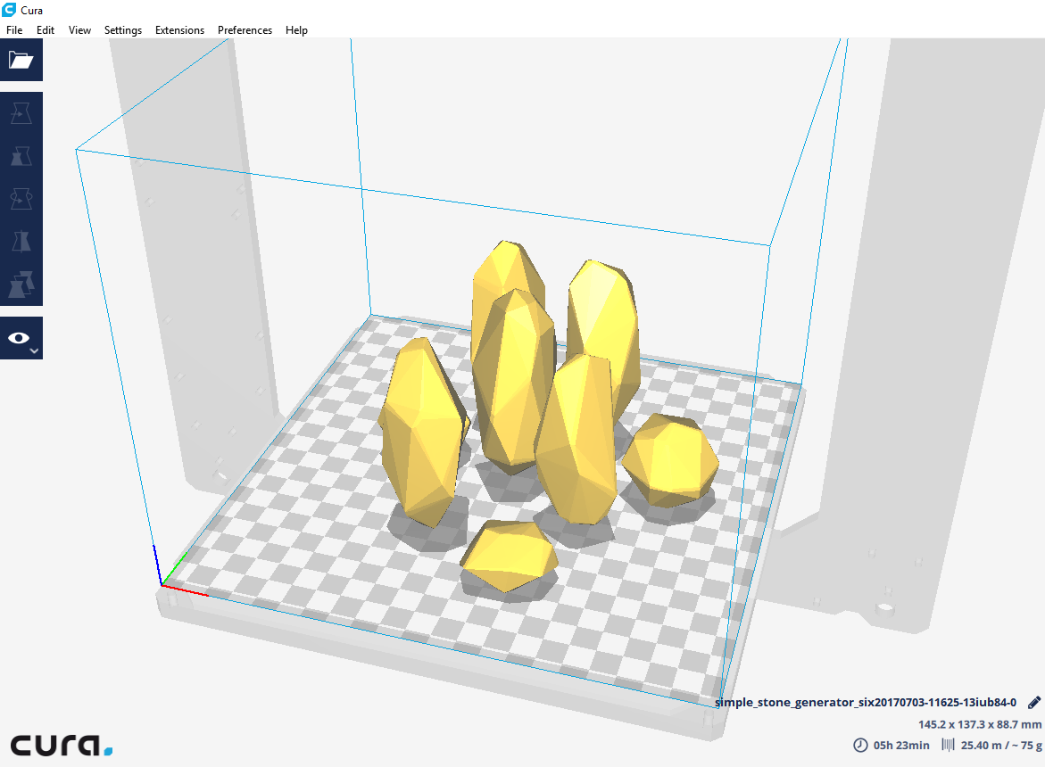This screenshot has width=1045, height=767.
Task: Select the Mirror tool
Action: pyautogui.click(x=21, y=241)
